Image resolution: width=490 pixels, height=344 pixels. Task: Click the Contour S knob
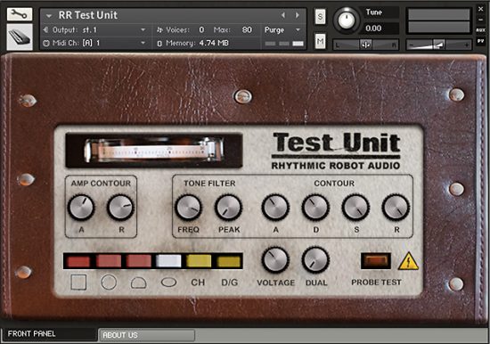356,208
